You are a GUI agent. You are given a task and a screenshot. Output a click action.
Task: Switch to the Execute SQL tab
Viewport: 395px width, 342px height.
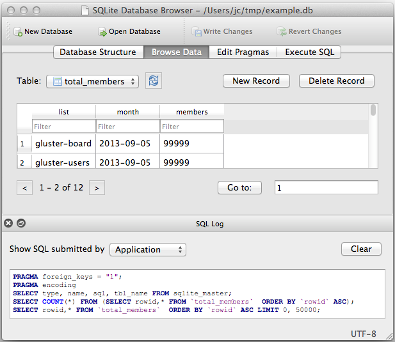tap(309, 52)
